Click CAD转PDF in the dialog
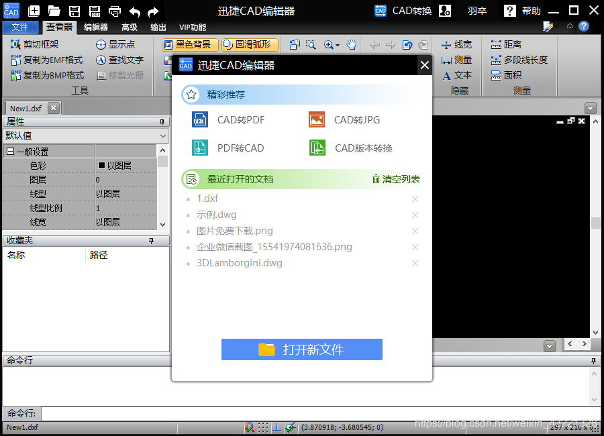 (228, 120)
